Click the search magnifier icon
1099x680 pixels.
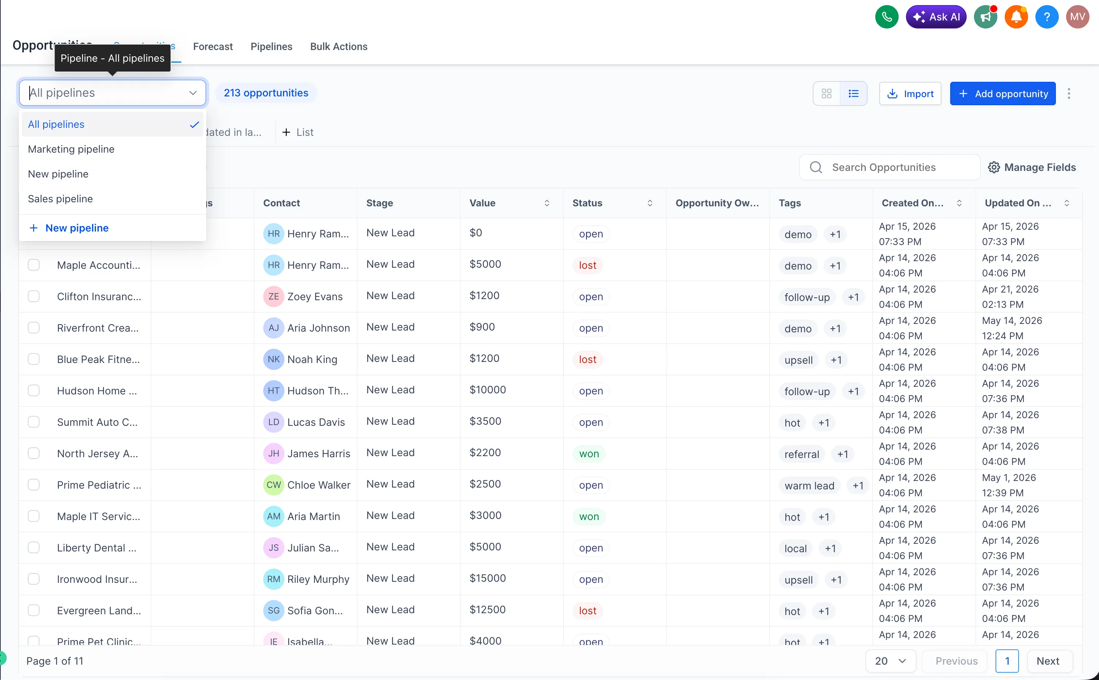(816, 167)
